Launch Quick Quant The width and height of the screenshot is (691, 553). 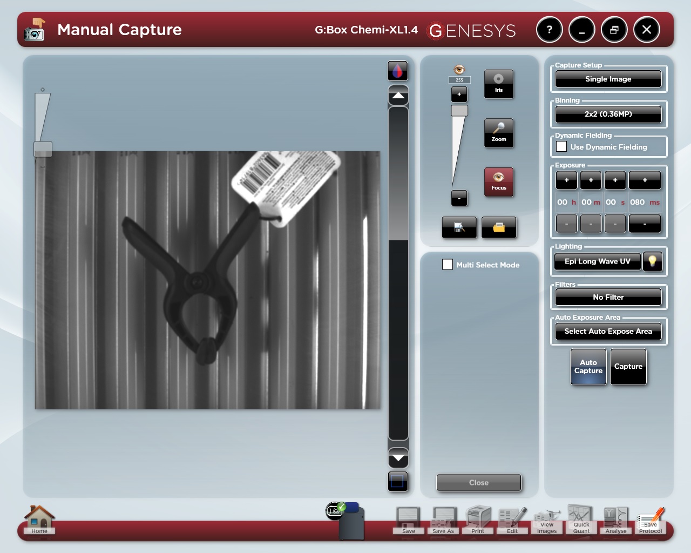pyautogui.click(x=581, y=520)
